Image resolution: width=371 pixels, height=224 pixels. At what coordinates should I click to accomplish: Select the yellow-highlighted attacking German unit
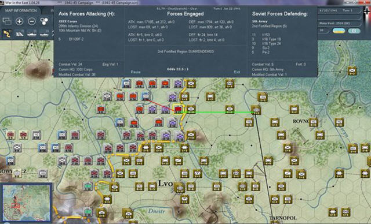pyautogui.click(x=178, y=109)
